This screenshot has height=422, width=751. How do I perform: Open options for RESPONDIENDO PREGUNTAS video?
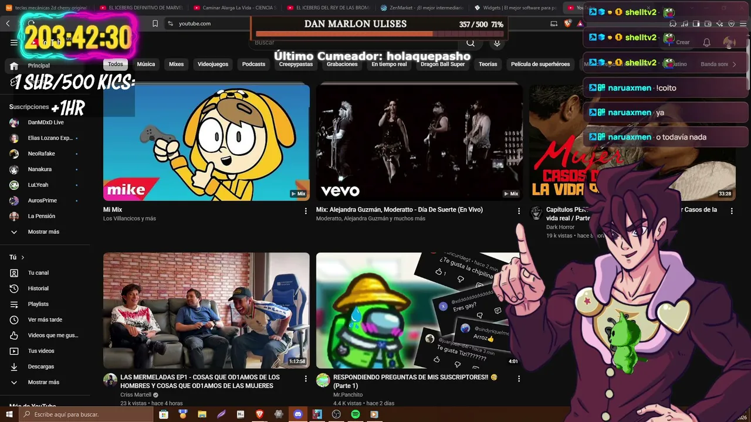point(519,379)
